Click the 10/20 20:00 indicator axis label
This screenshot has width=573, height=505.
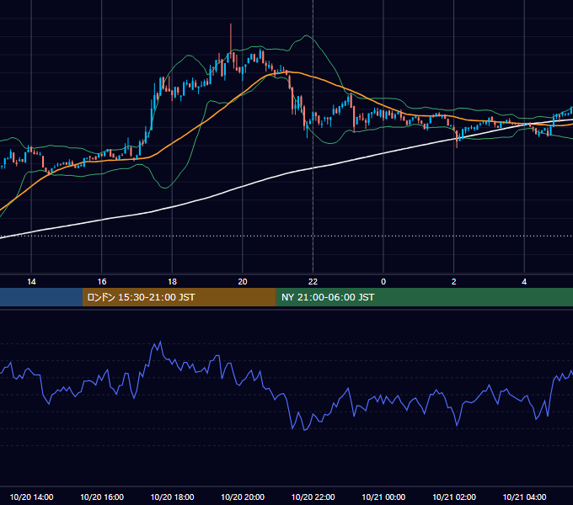pyautogui.click(x=243, y=497)
